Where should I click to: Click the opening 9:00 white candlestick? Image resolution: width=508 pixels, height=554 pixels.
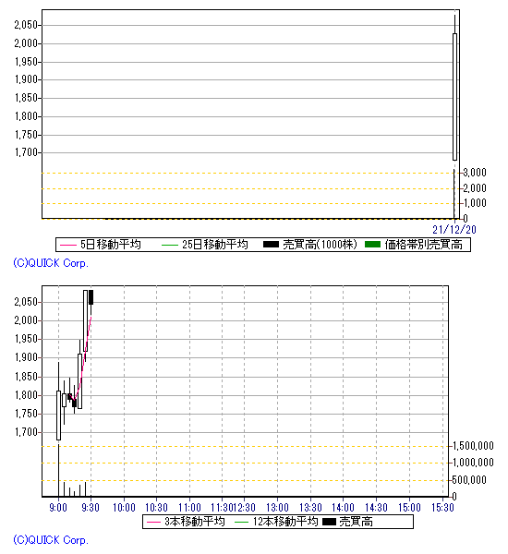pyautogui.click(x=59, y=415)
